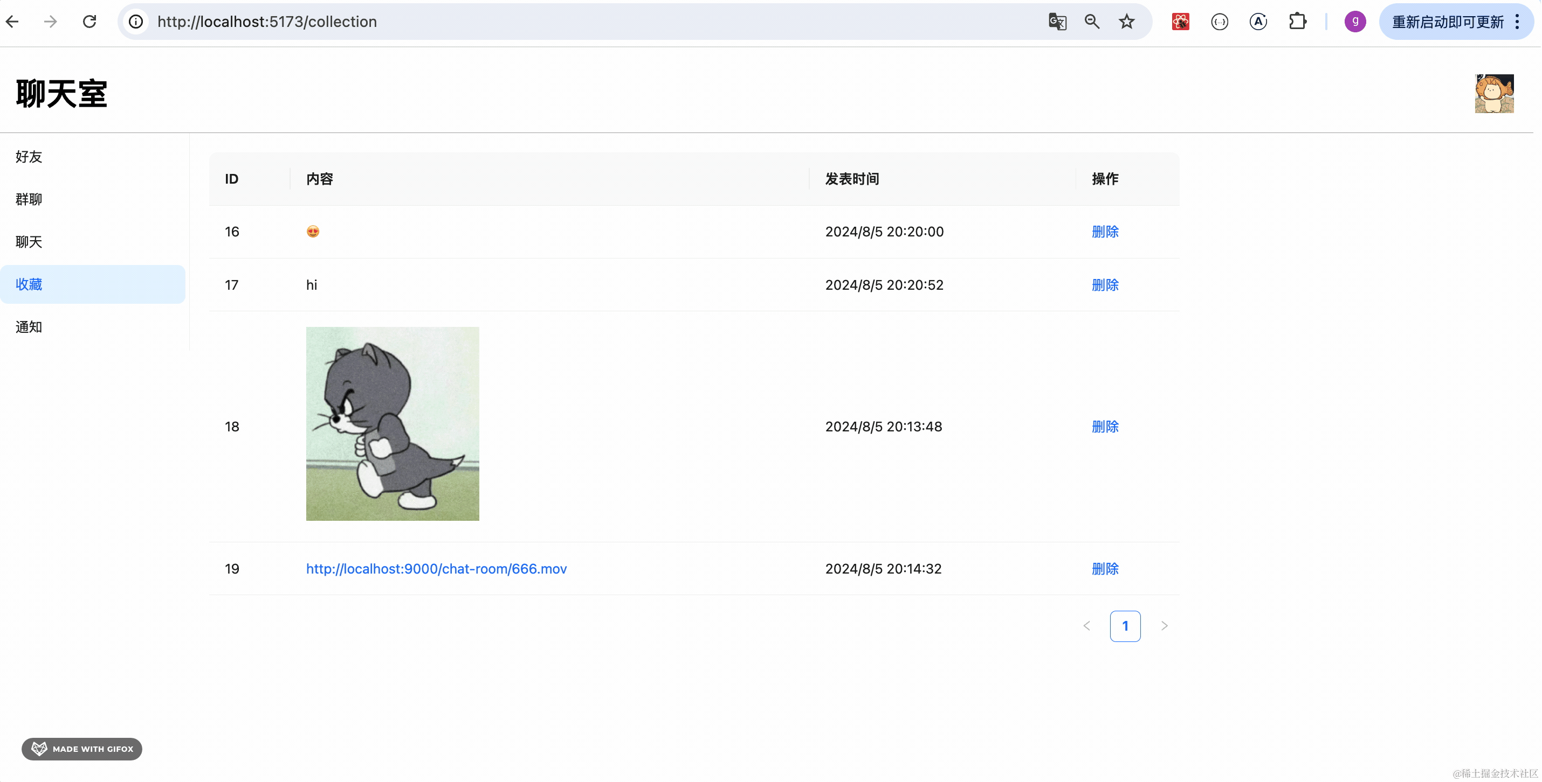Open the 666.mov video link
Viewport: 1542px width, 782px height.
[436, 569]
